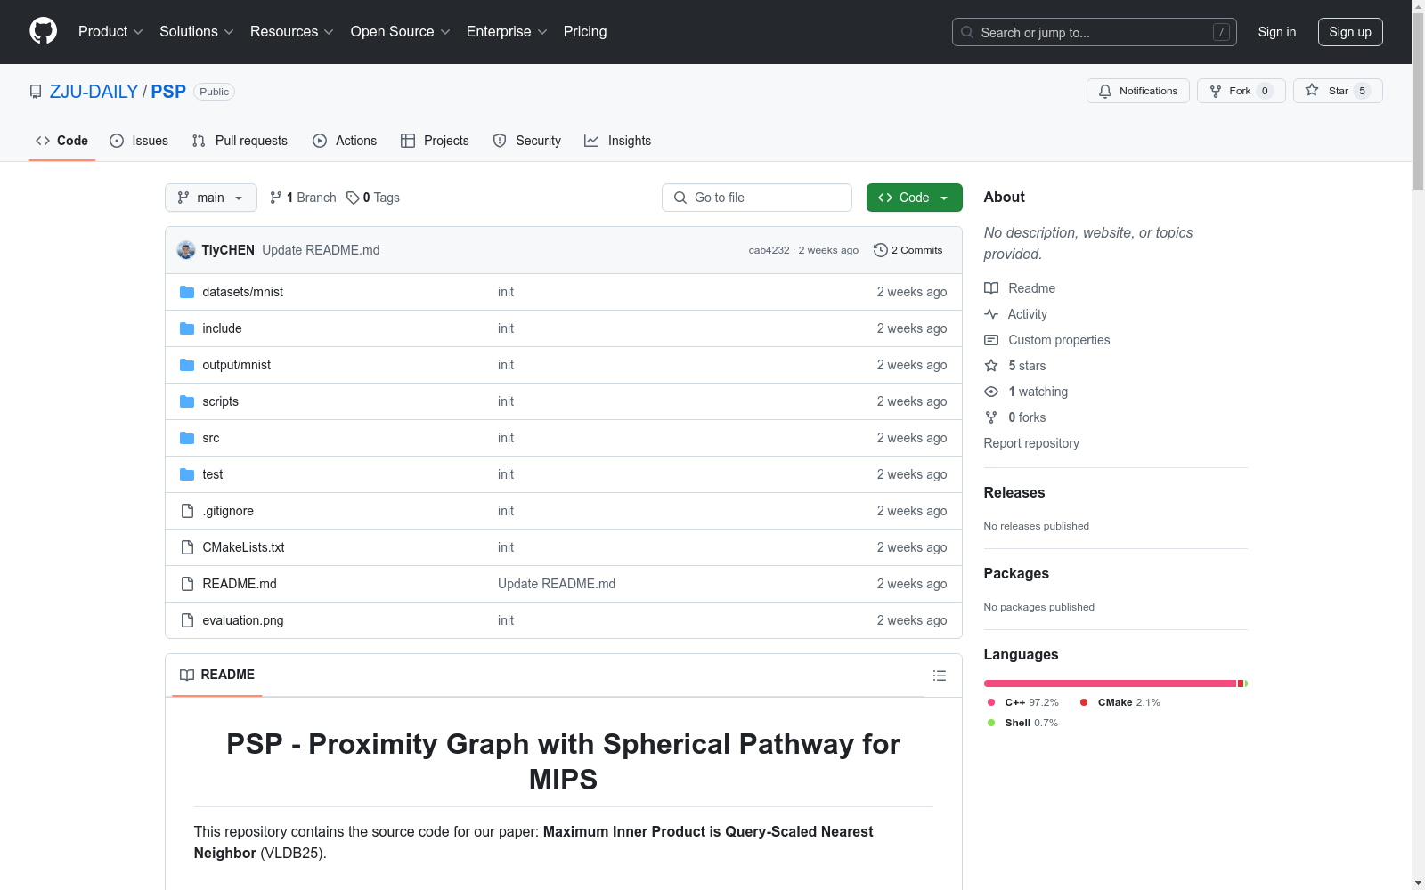The image size is (1425, 890).
Task: Click the Custom properties icon
Action: (x=991, y=340)
